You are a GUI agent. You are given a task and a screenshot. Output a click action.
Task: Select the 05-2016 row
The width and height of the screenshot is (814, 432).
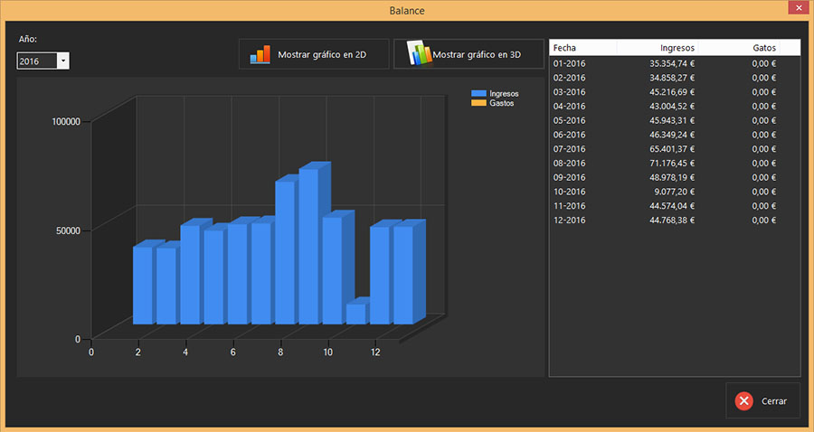point(675,120)
